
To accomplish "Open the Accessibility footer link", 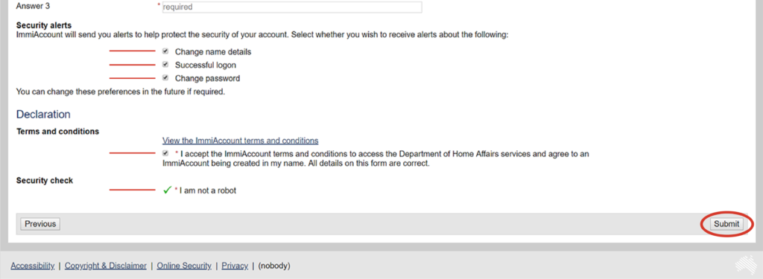I will (33, 266).
